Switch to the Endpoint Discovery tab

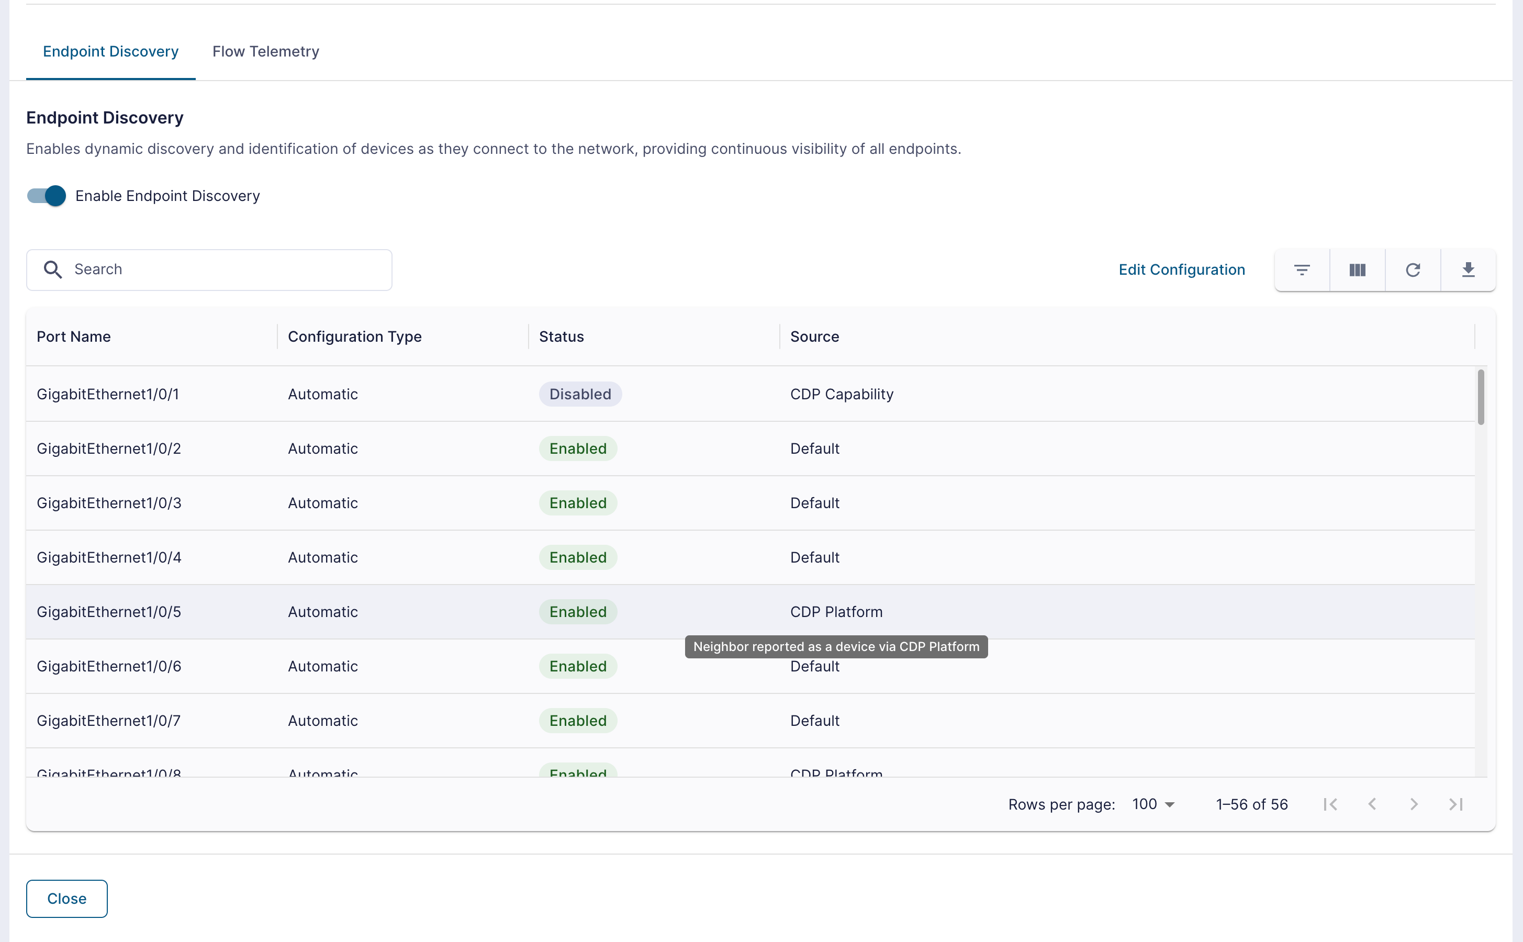(111, 51)
